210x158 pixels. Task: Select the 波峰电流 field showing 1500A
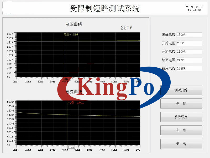189,35
